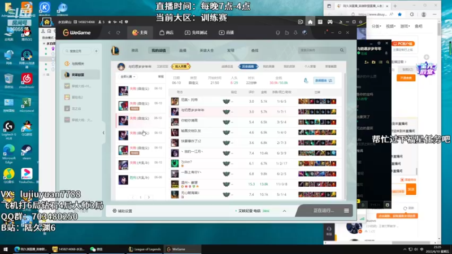Viewport: 452px width, 254px height.
Task: Open Logitech G HUB desktop icon
Action: [9, 130]
